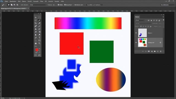
Task: Select the Magic Wand tool in toolbox
Action: click(x=39, y=20)
